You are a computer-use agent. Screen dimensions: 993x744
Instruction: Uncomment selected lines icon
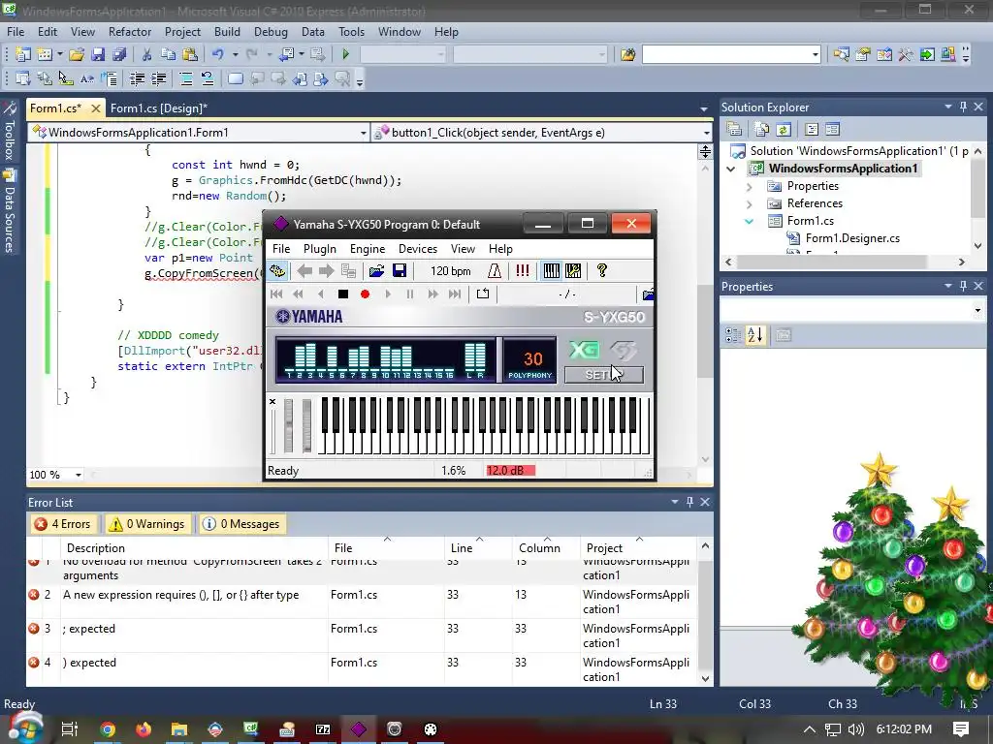(208, 79)
